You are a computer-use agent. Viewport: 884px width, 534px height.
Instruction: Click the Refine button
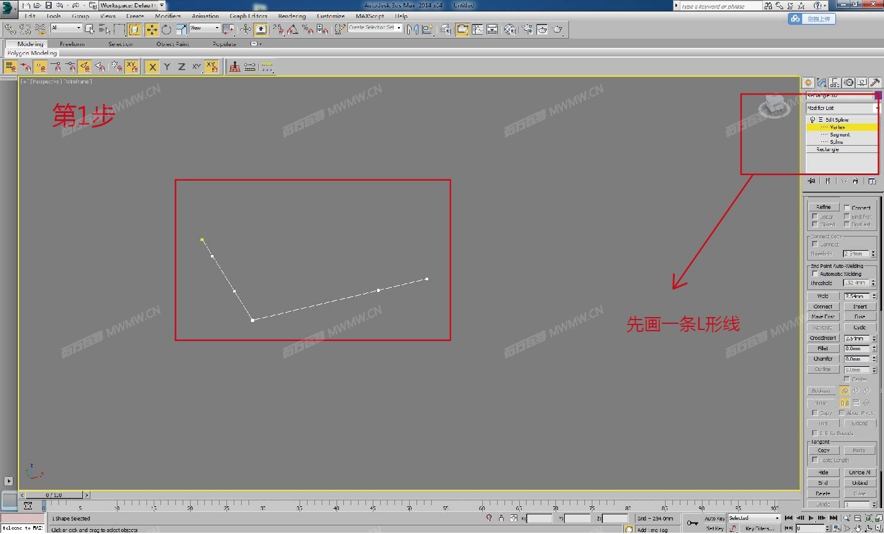coord(823,207)
